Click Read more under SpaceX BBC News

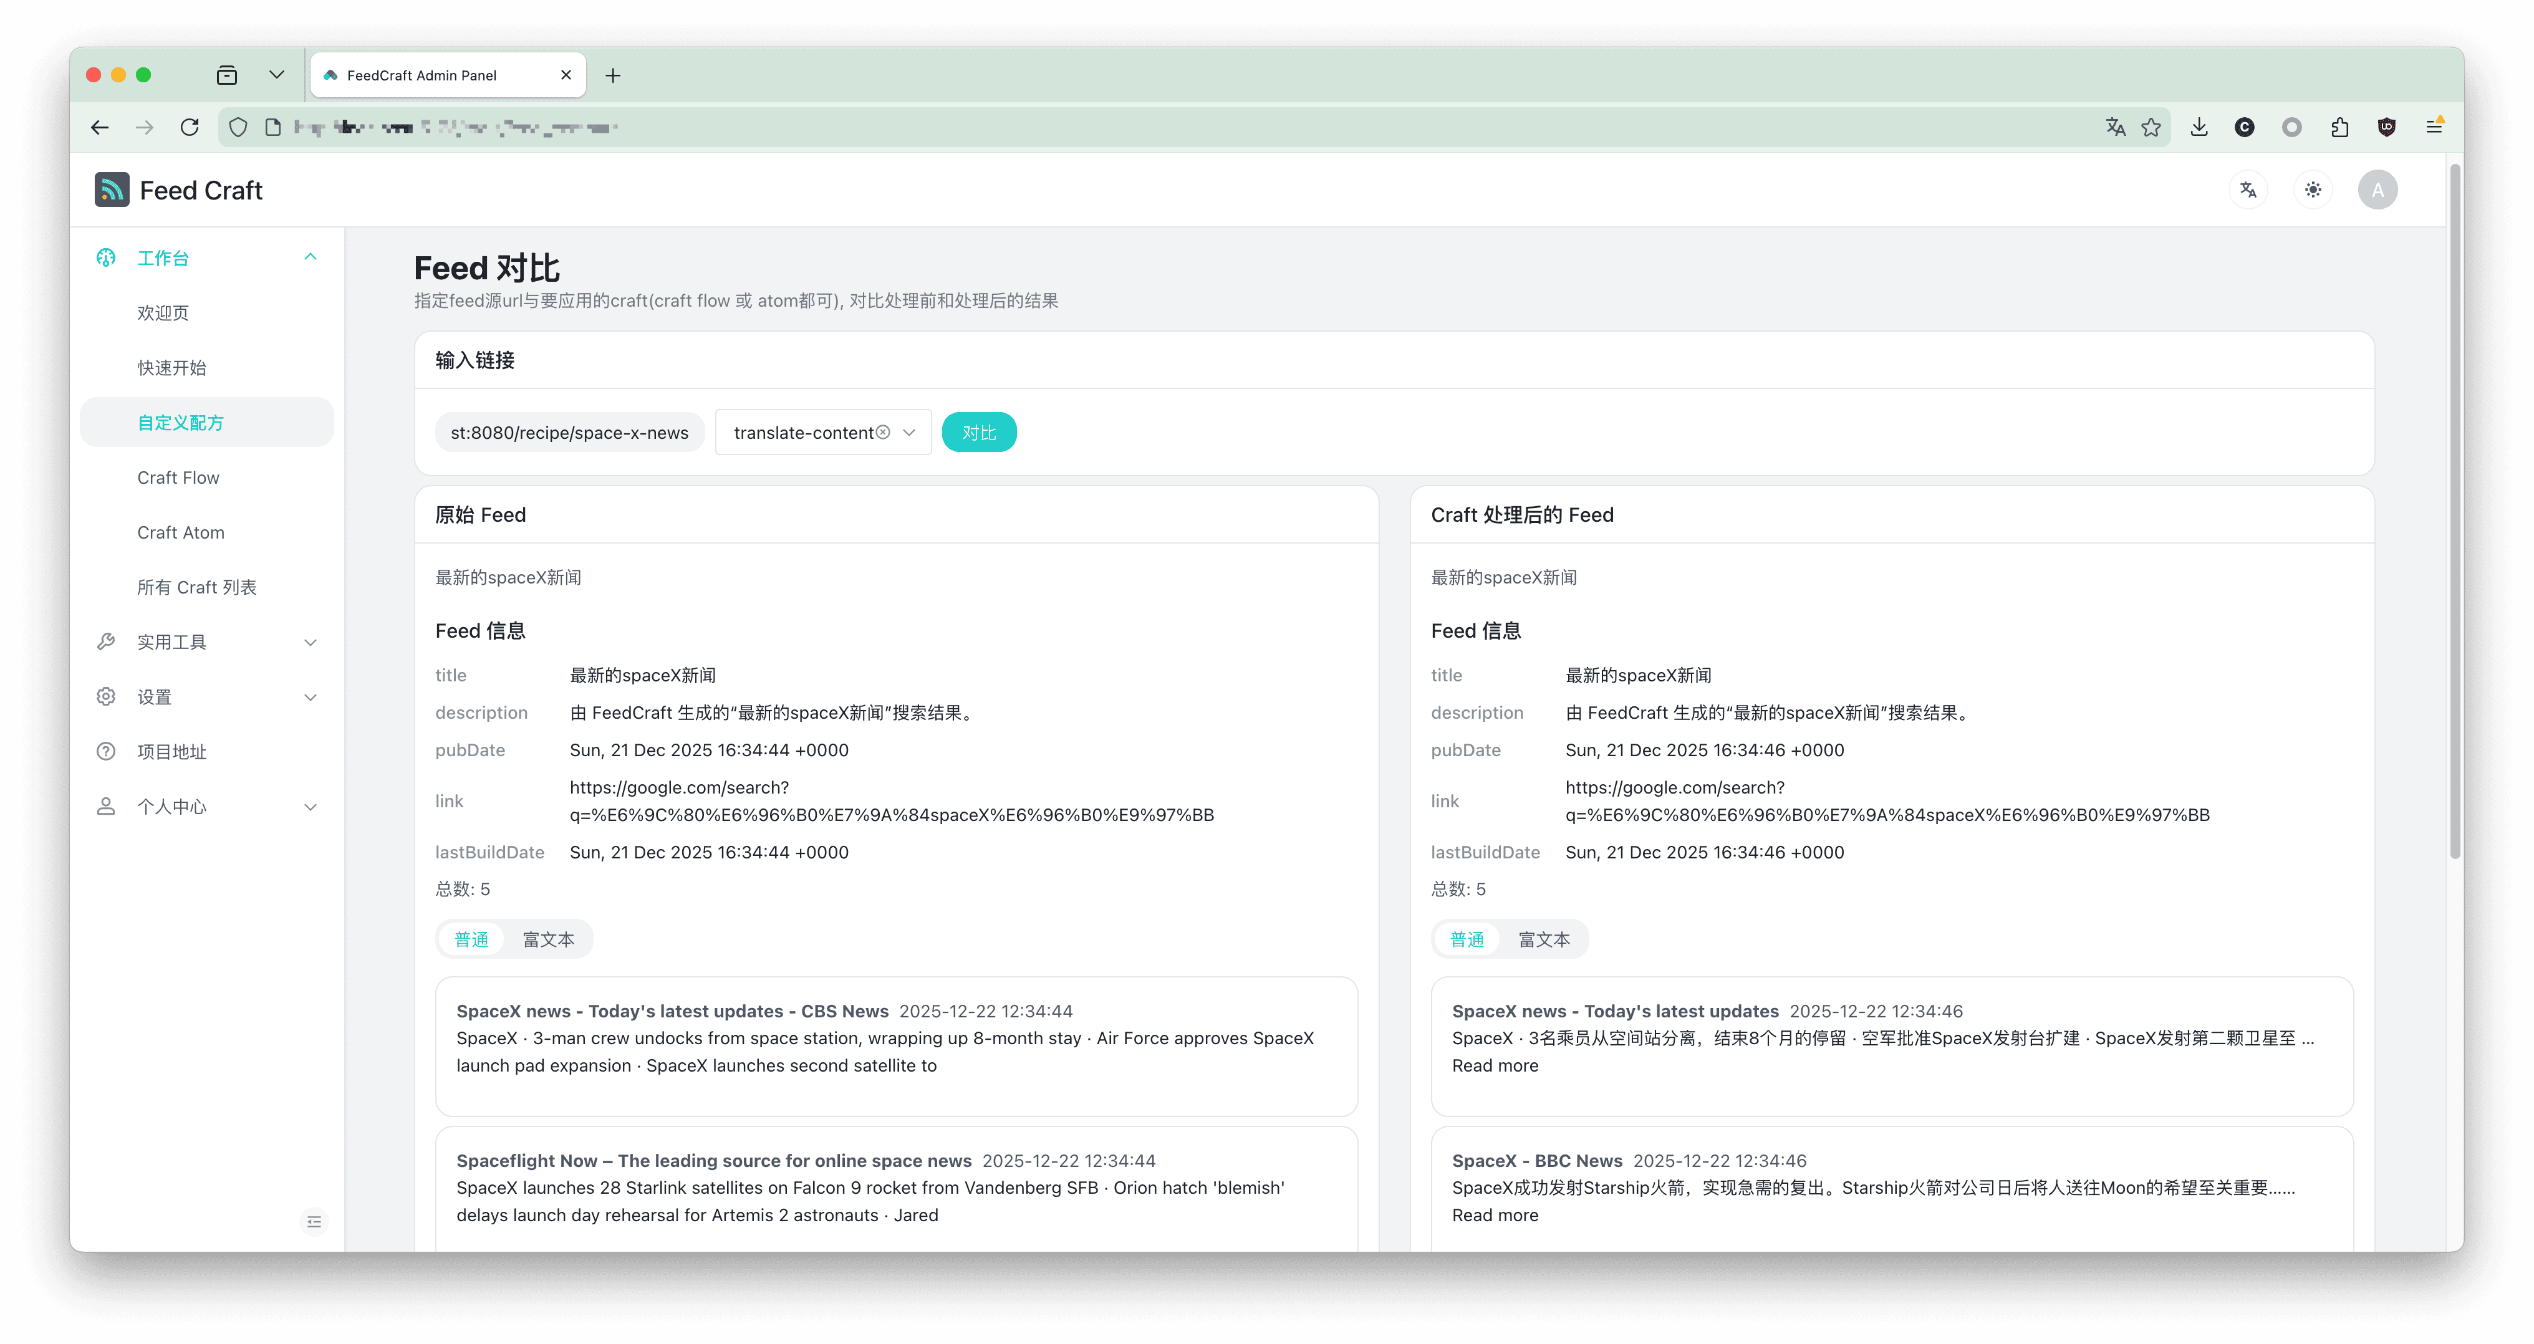[x=1494, y=1215]
